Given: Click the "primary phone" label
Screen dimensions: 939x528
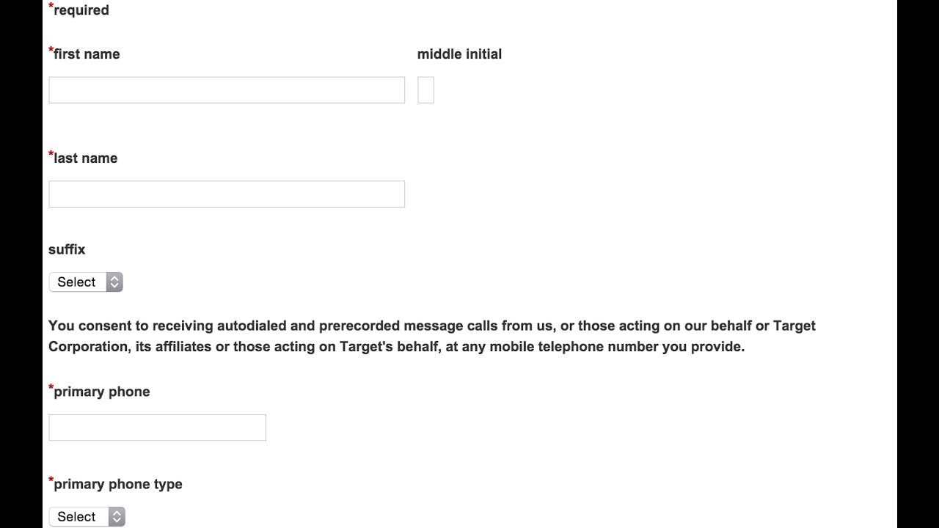Looking at the screenshot, I should tap(101, 392).
